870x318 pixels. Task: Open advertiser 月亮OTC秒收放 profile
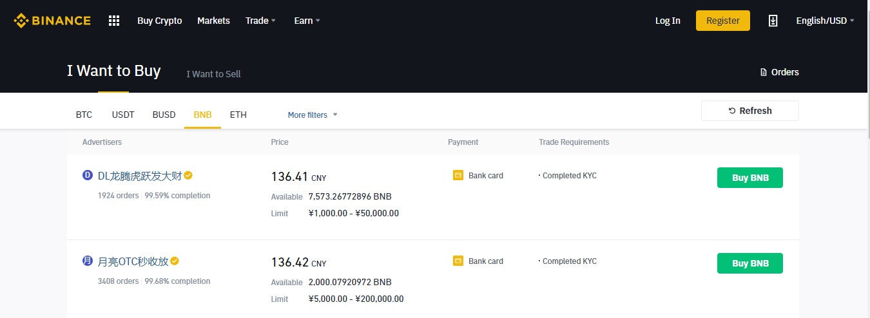pos(133,261)
